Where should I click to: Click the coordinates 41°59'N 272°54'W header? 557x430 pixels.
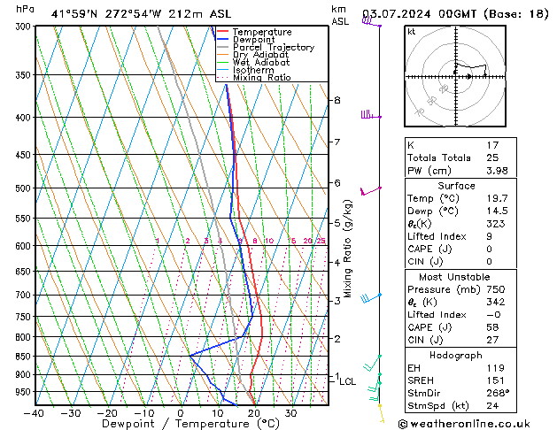coord(106,14)
